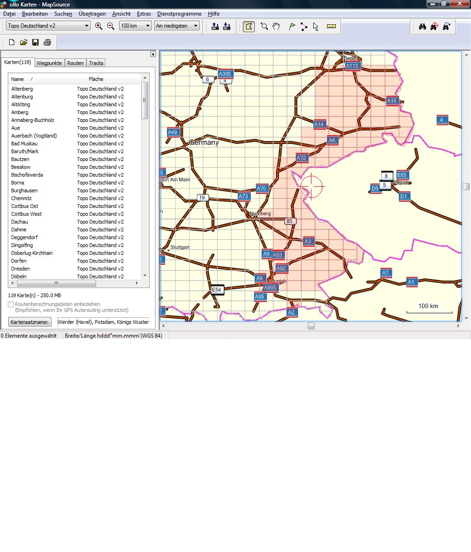Switch to the Tracks tab
Screen dimensions: 471x552
pos(96,63)
